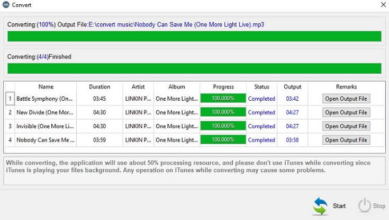Click the Output column header
Viewport: 389px width, 220px height.
(293, 87)
